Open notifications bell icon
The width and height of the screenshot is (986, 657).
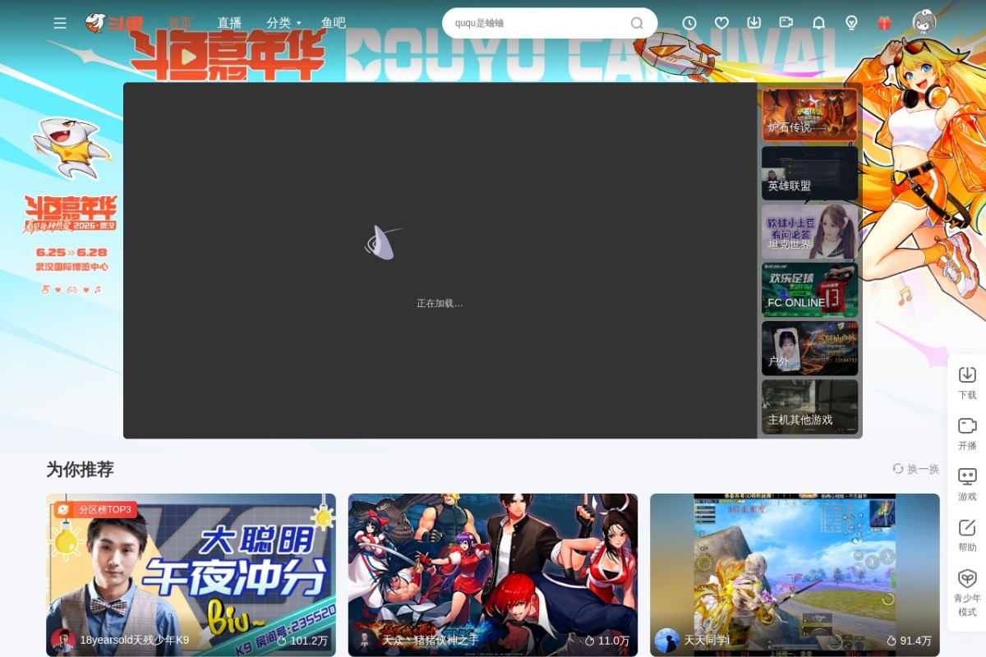coord(818,23)
